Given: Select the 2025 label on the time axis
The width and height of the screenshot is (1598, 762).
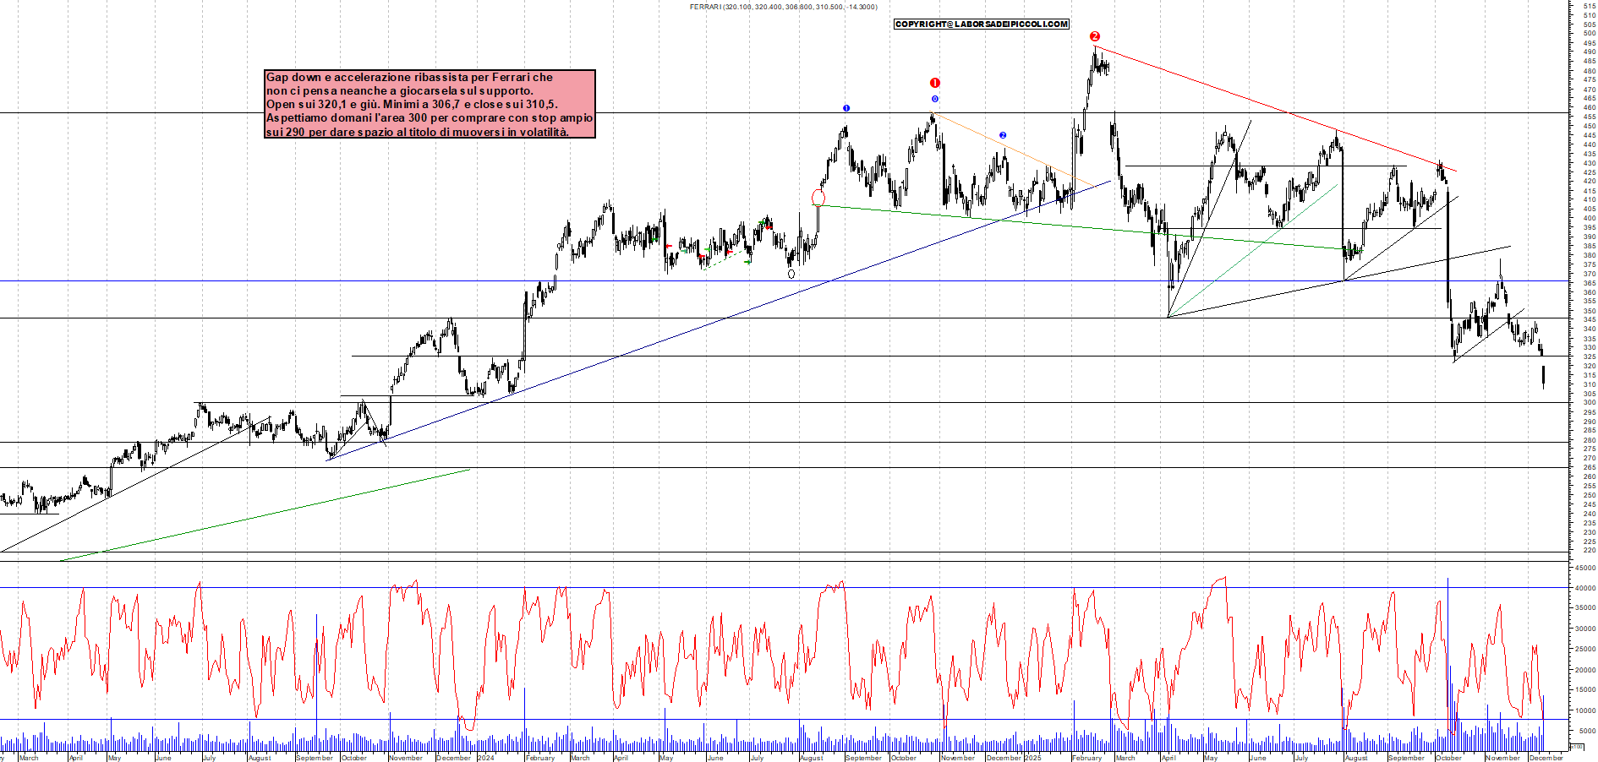Looking at the screenshot, I should [x=1032, y=758].
